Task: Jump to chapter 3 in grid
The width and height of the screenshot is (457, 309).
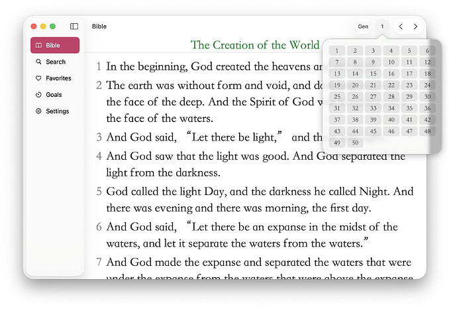Action: point(374,51)
